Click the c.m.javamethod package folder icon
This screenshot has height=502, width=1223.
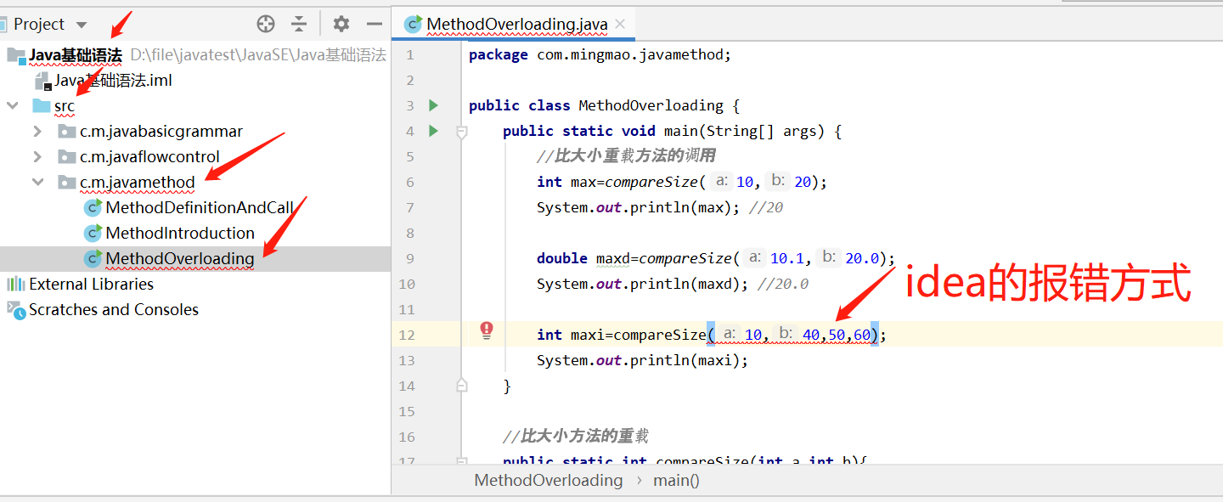66,183
